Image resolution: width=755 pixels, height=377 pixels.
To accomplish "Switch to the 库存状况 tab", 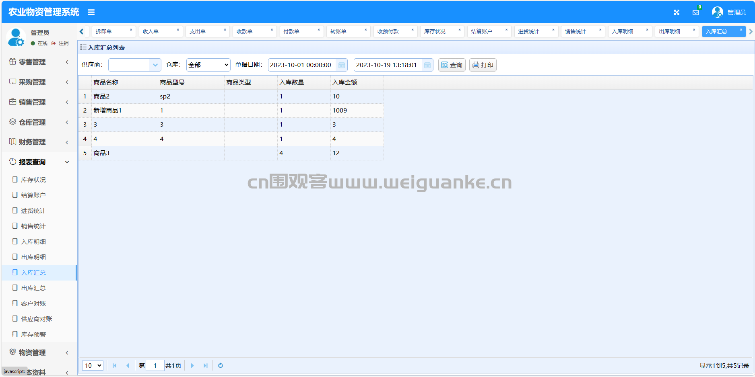I will [x=435, y=31].
